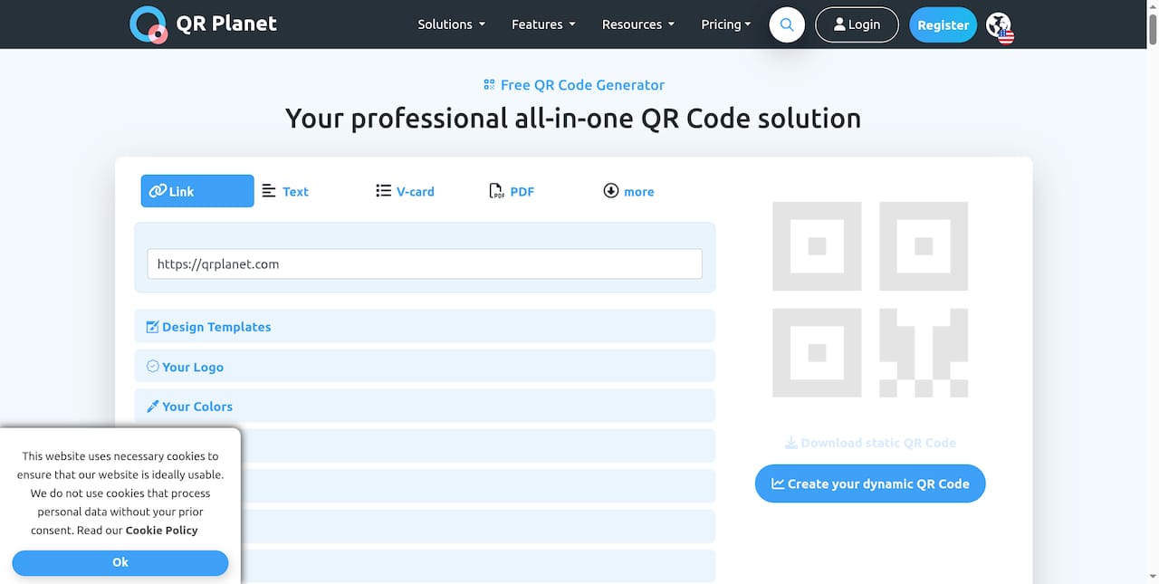
Task: Expand the Your Colors section
Action: coord(425,406)
